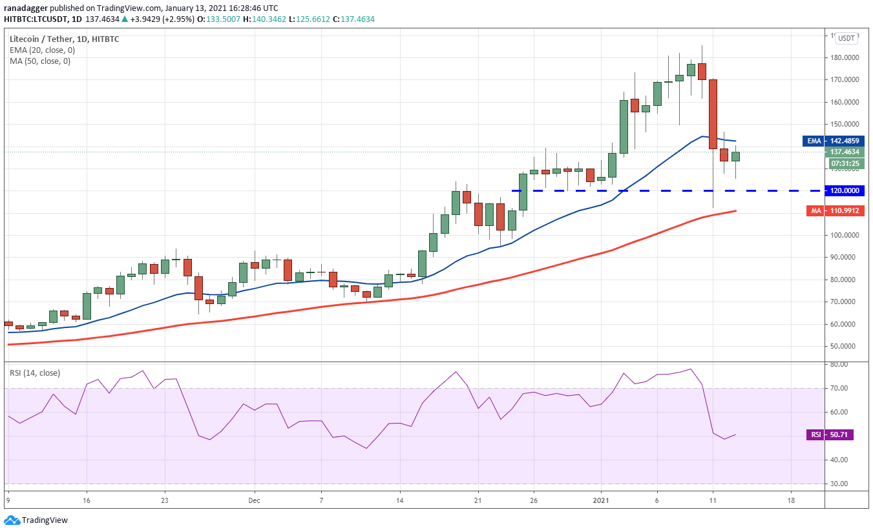Screen dimensions: 873x532
Task: Click the large red candle on Jan 11
Action: point(713,114)
